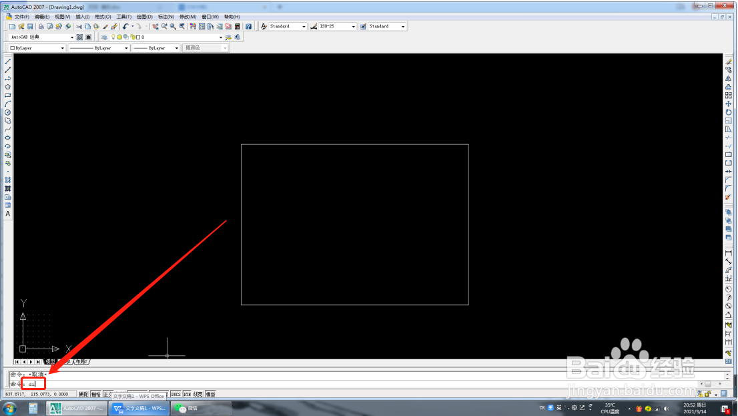Click the Help question mark icon
This screenshot has height=416, width=738.
(248, 27)
